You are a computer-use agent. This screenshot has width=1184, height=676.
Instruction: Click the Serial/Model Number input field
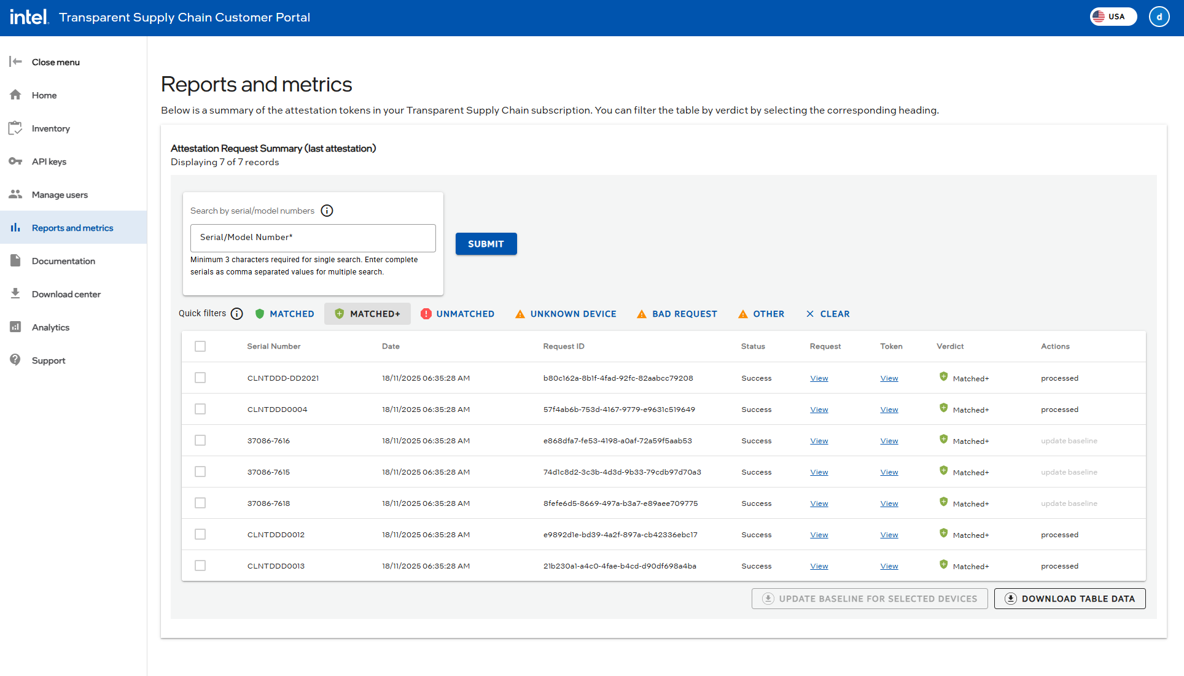313,238
